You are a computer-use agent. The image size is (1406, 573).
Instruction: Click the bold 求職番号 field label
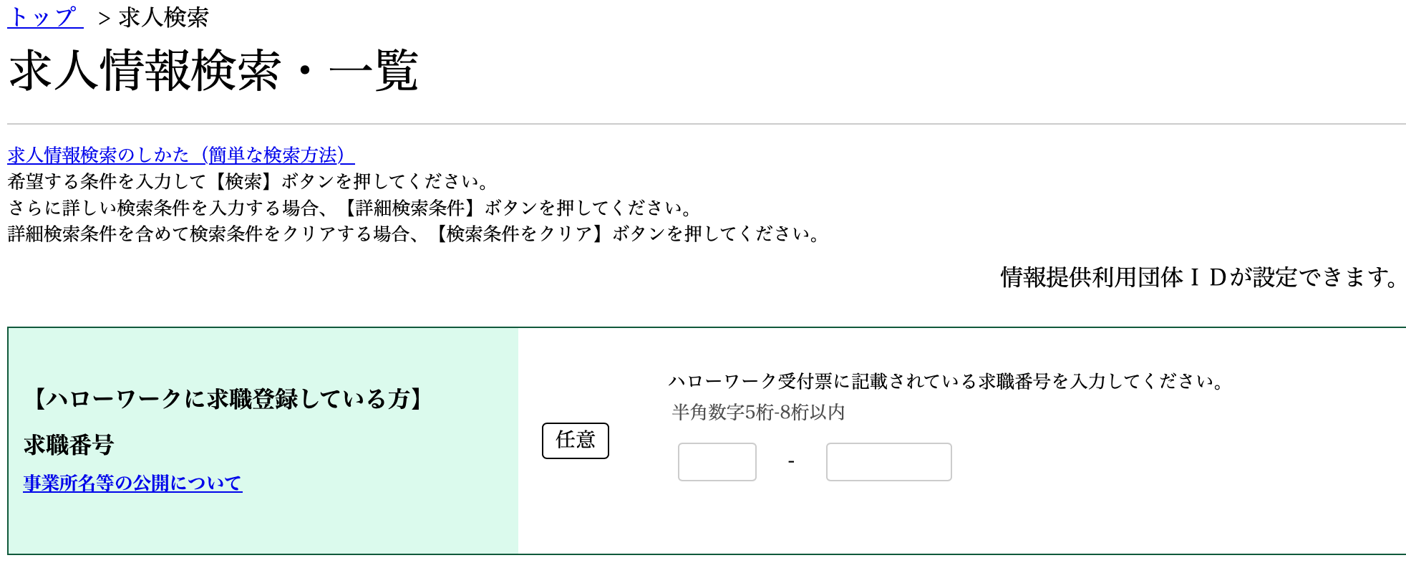tap(69, 445)
